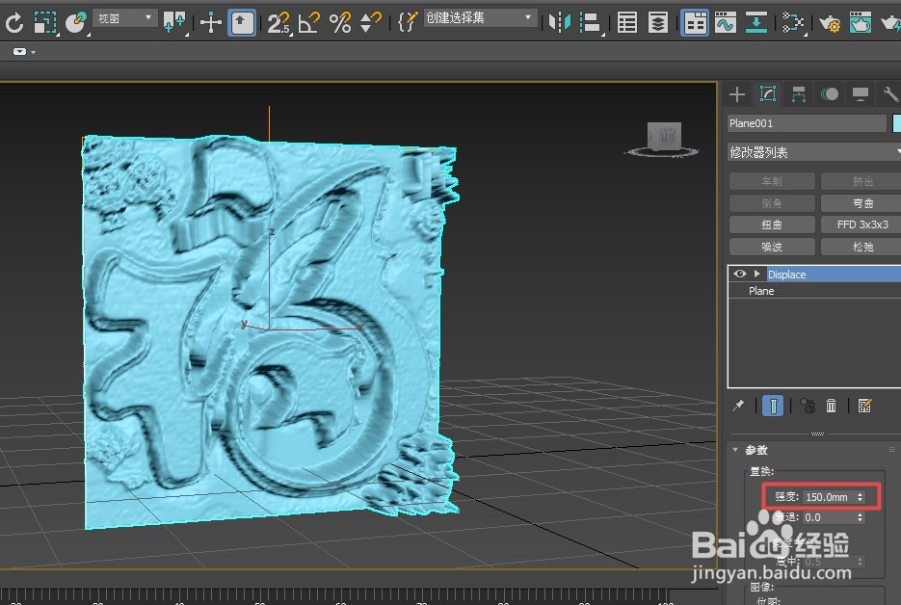The image size is (901, 605).
Task: Open the object color swatch beside Plane001
Action: [x=896, y=123]
